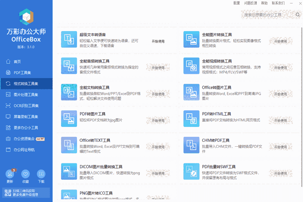
Task: Click 开始使用 for Office转TEXT工具
Action: [x=158, y=147]
